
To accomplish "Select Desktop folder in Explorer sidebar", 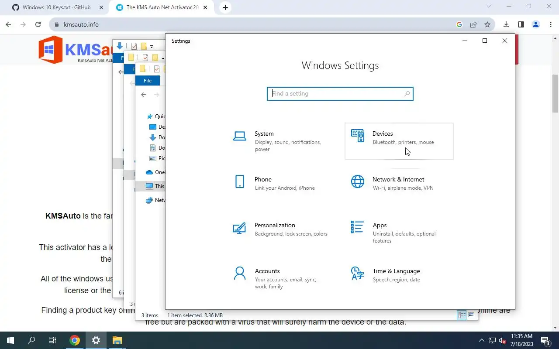I will tap(157, 127).
